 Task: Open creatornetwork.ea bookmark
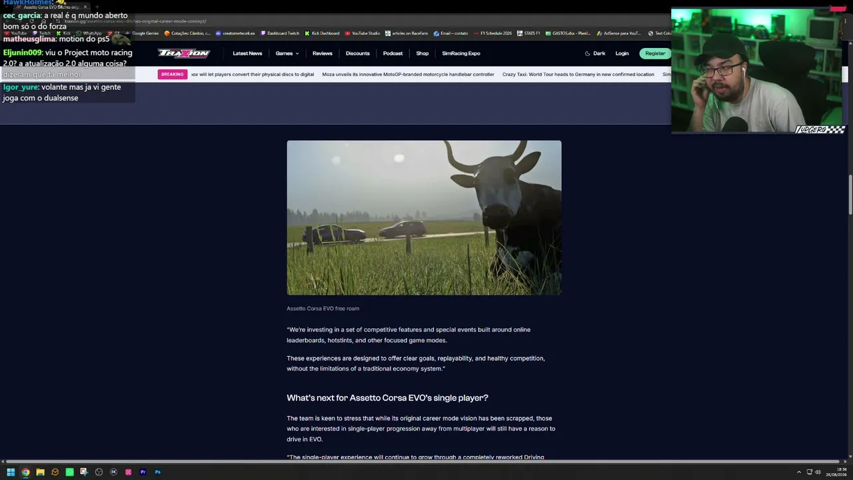[235, 33]
